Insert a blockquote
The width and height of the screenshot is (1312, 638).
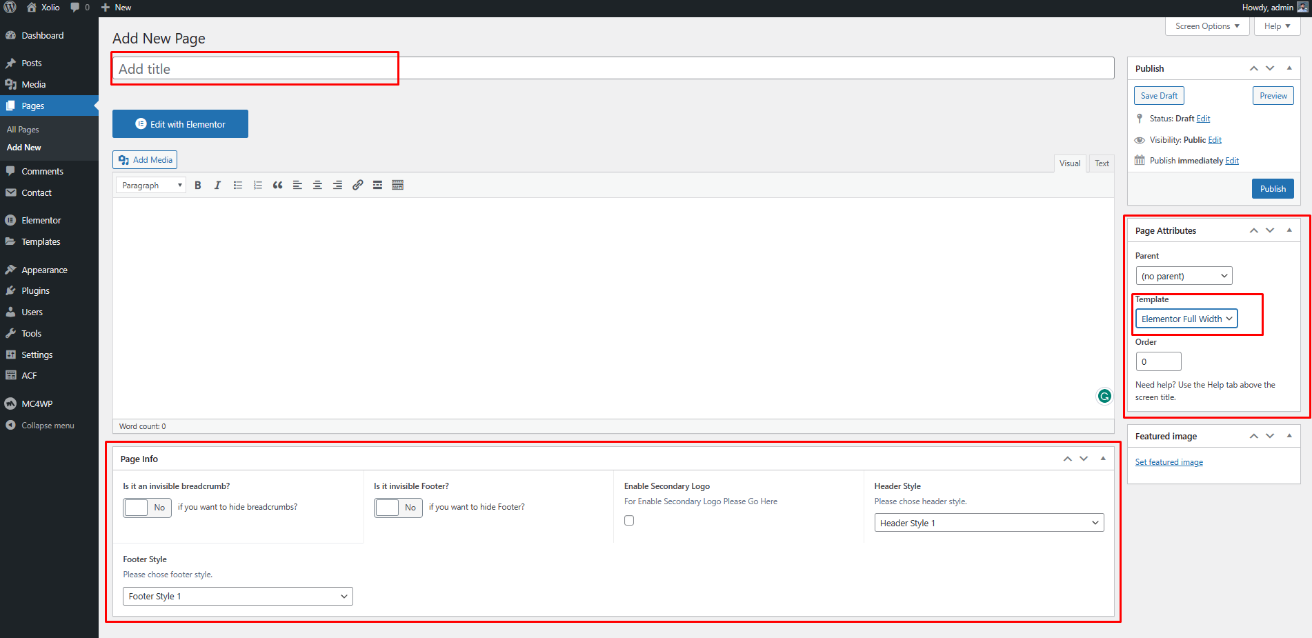click(277, 186)
